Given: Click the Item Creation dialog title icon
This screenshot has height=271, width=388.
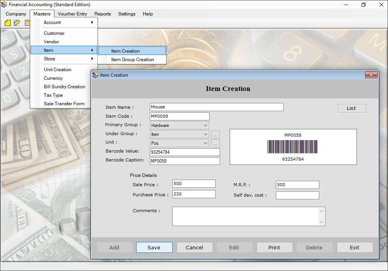Looking at the screenshot, I should (95, 75).
